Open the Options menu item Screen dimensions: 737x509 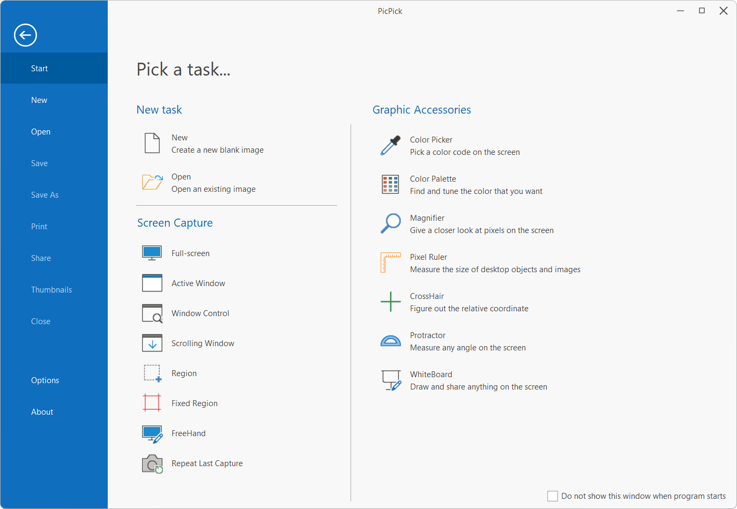[45, 380]
